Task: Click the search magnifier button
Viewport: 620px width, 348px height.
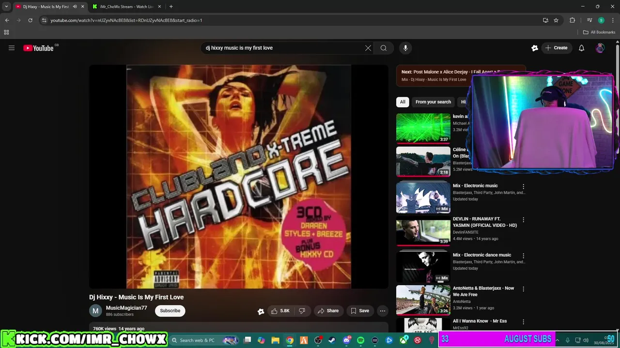Action: pyautogui.click(x=384, y=48)
